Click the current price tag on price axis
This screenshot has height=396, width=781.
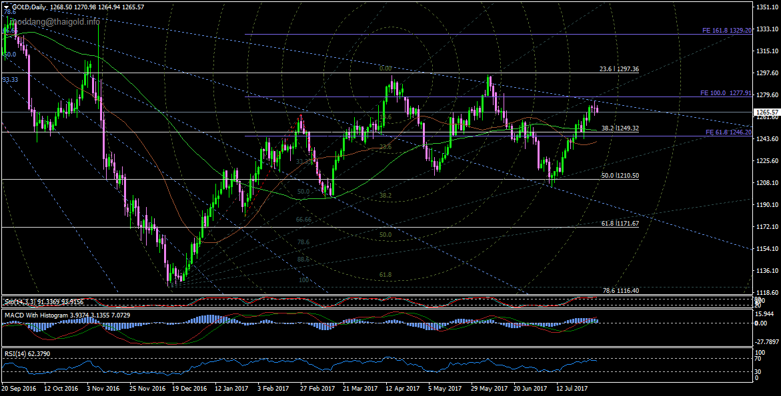click(766, 112)
